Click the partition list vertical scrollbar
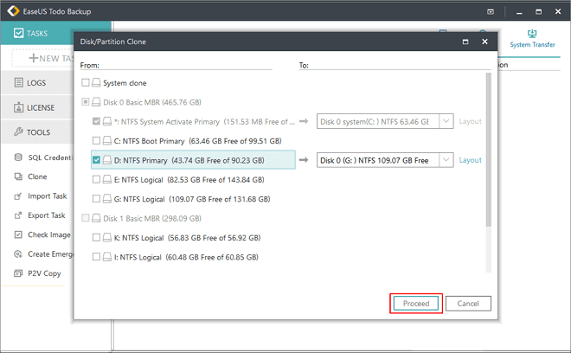 point(488,150)
